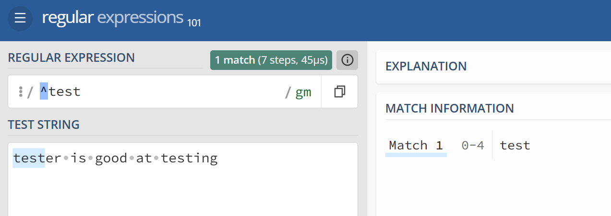Click the matched text test in Match Information
611x216 pixels.
click(x=515, y=146)
